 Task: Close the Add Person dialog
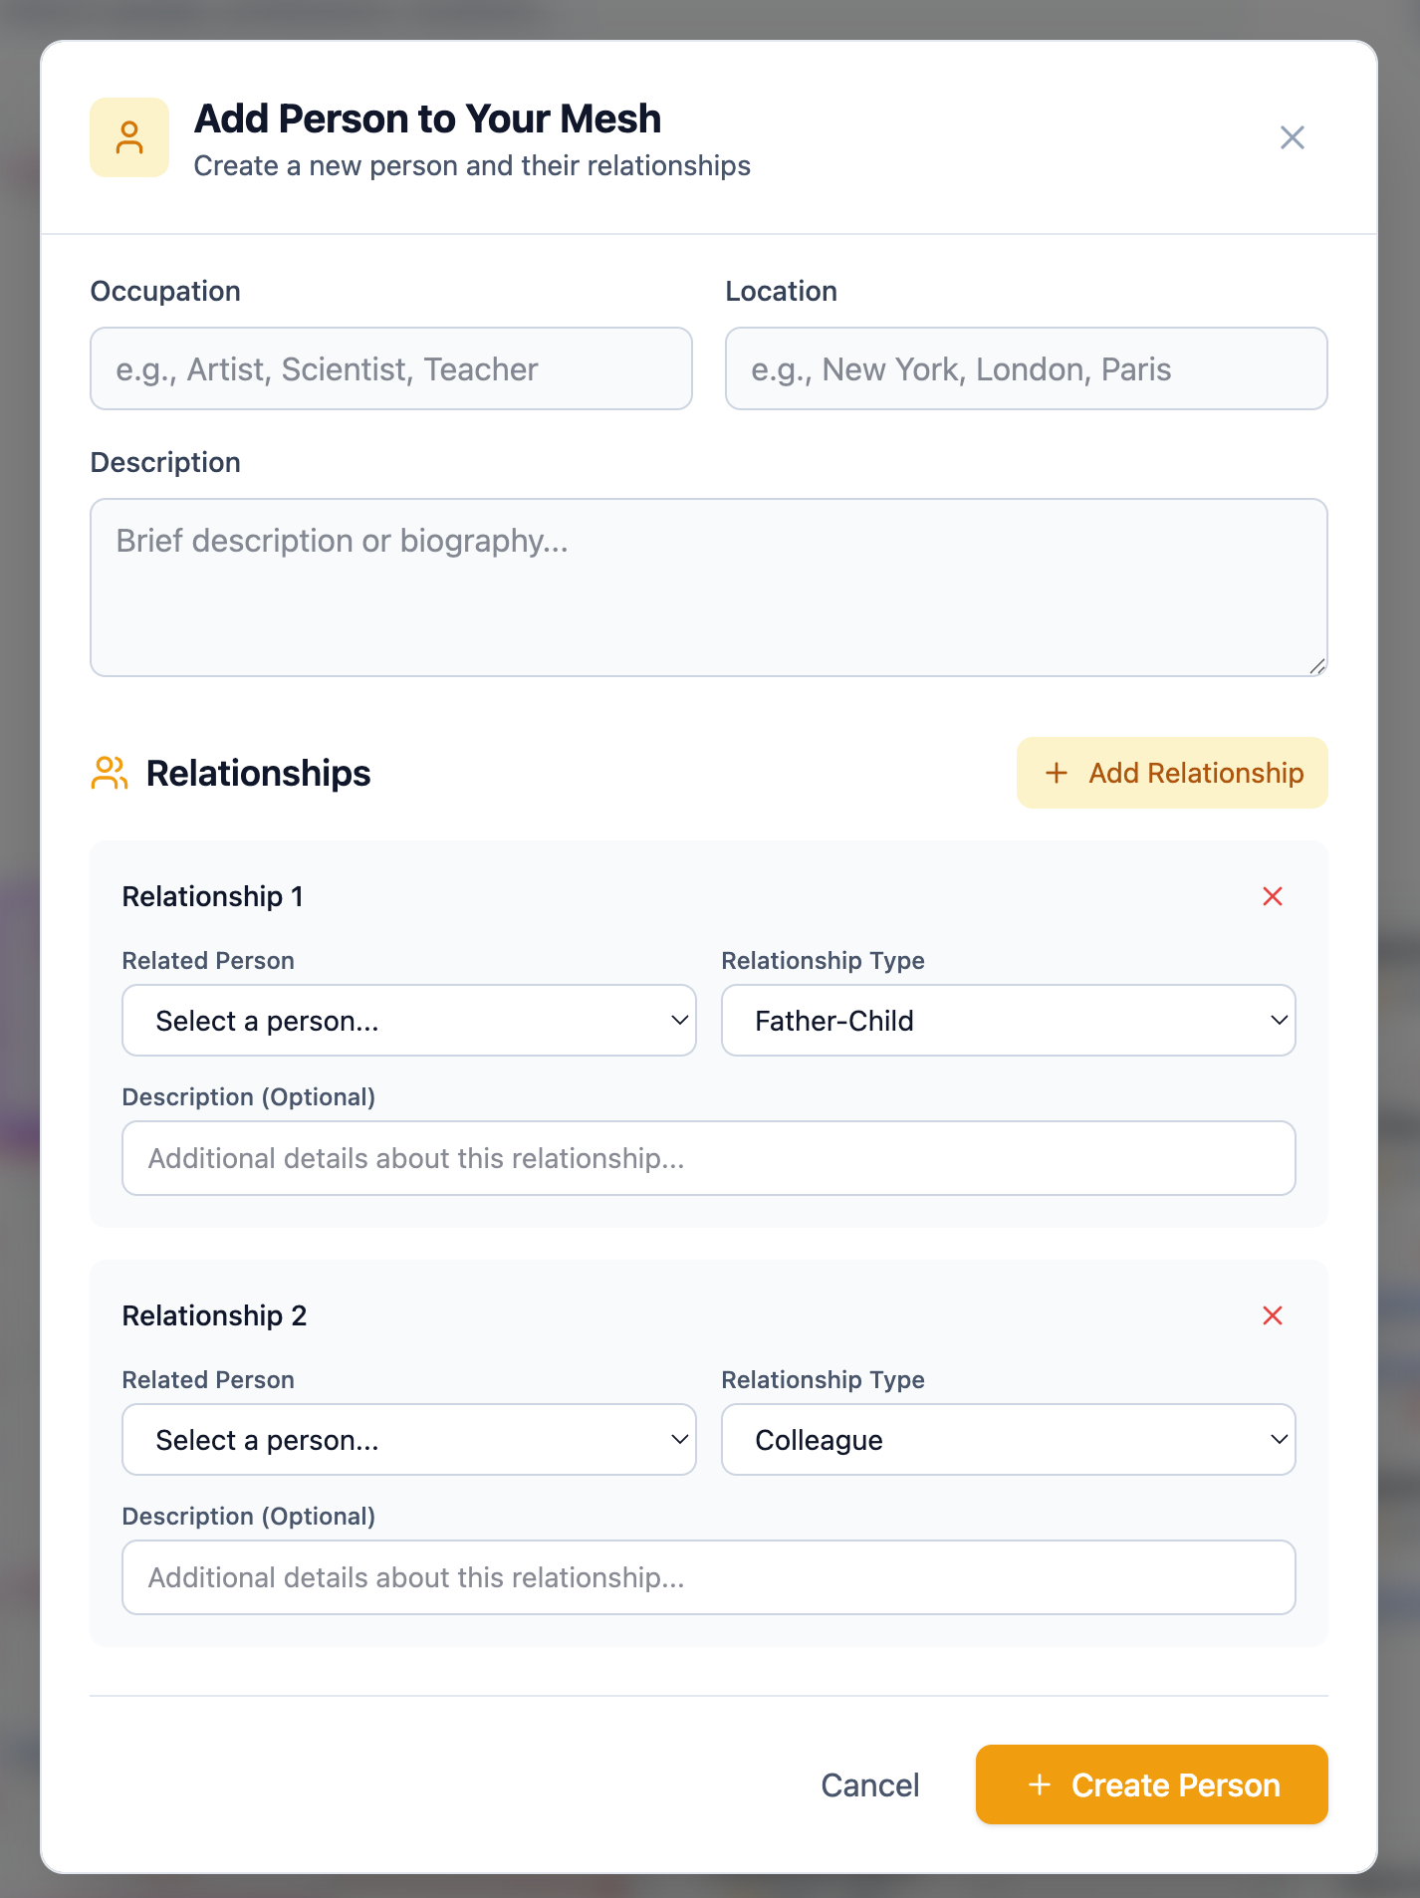coord(1293,137)
